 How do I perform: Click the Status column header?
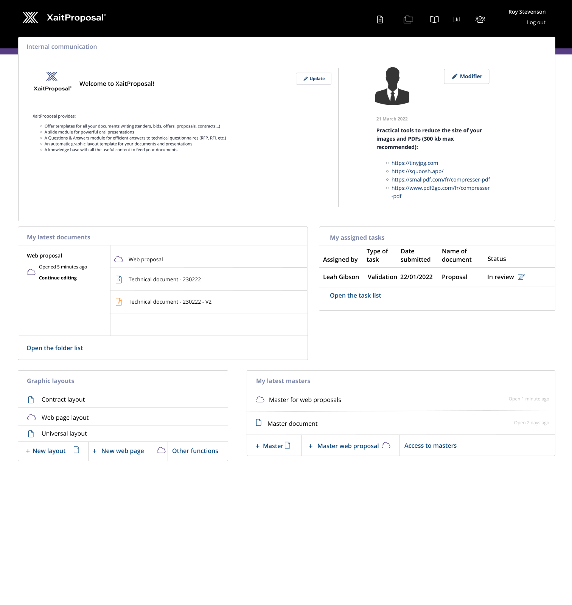pos(496,259)
